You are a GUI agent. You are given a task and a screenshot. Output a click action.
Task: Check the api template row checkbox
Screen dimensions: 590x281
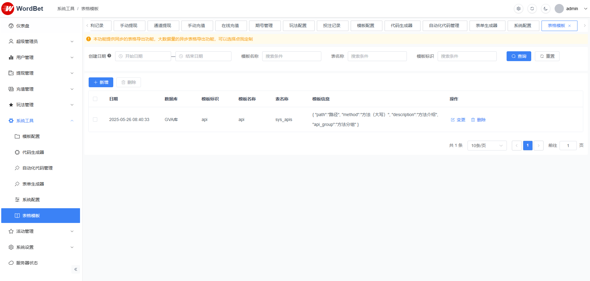coord(95,119)
